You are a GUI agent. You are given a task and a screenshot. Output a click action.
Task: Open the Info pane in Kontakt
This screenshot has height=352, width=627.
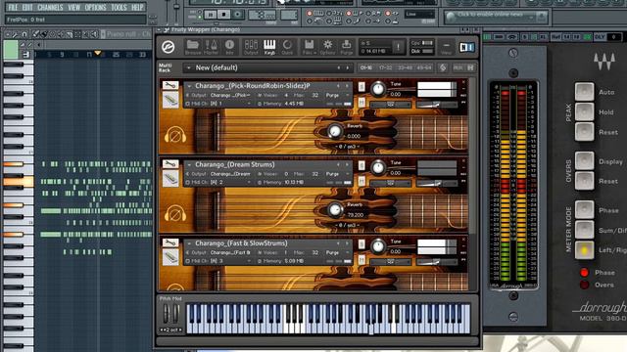(x=229, y=47)
